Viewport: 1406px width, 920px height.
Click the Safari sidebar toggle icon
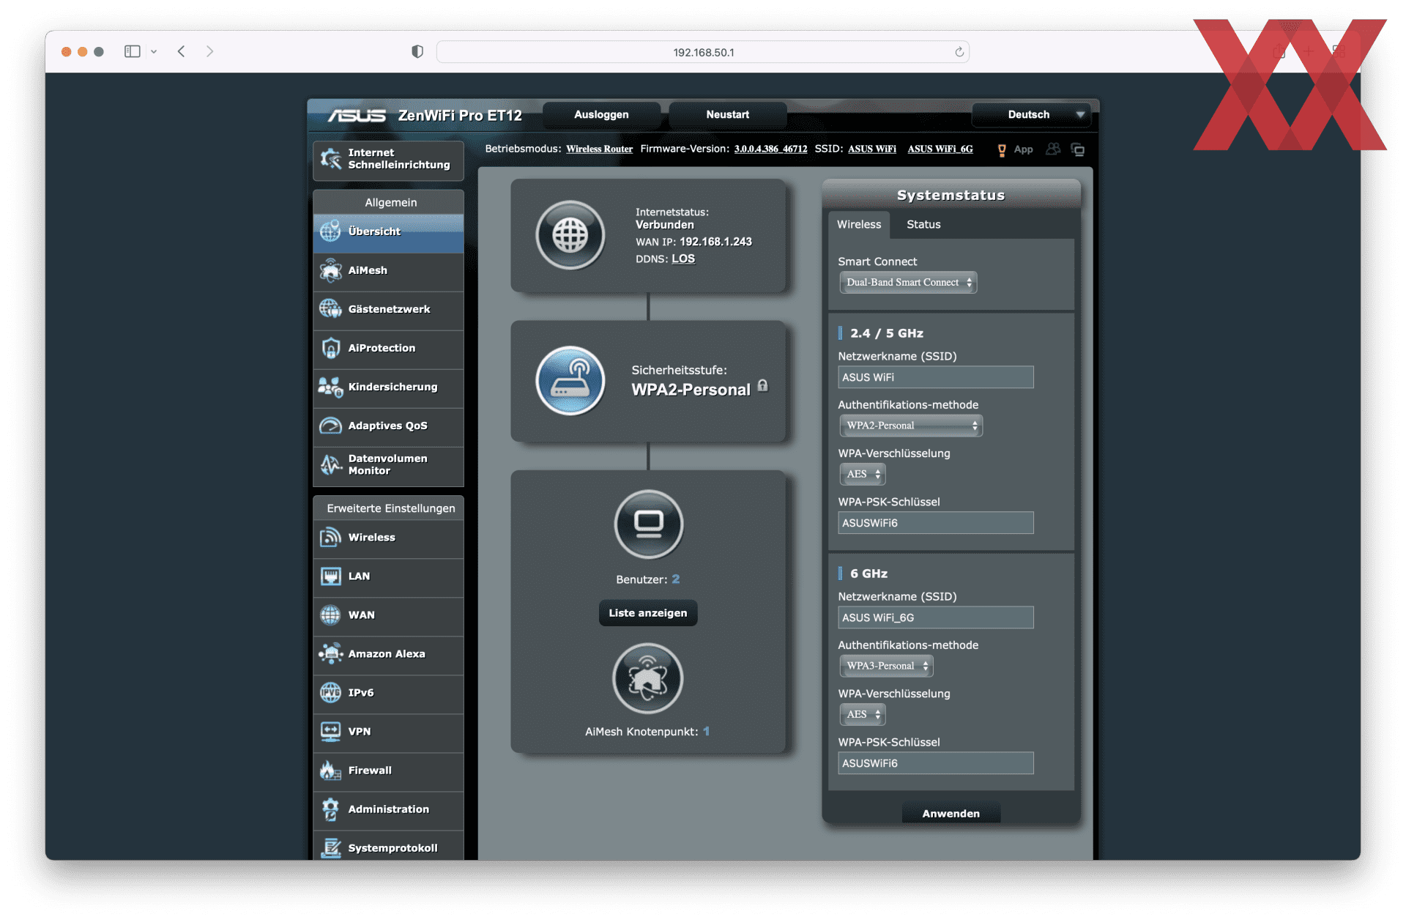click(133, 51)
